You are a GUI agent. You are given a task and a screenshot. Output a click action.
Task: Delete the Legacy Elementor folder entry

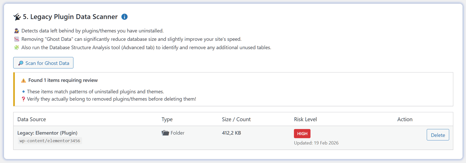438,135
